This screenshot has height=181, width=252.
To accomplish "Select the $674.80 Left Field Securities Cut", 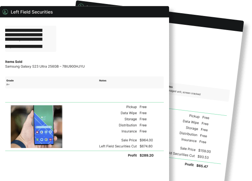I will [x=146, y=146].
